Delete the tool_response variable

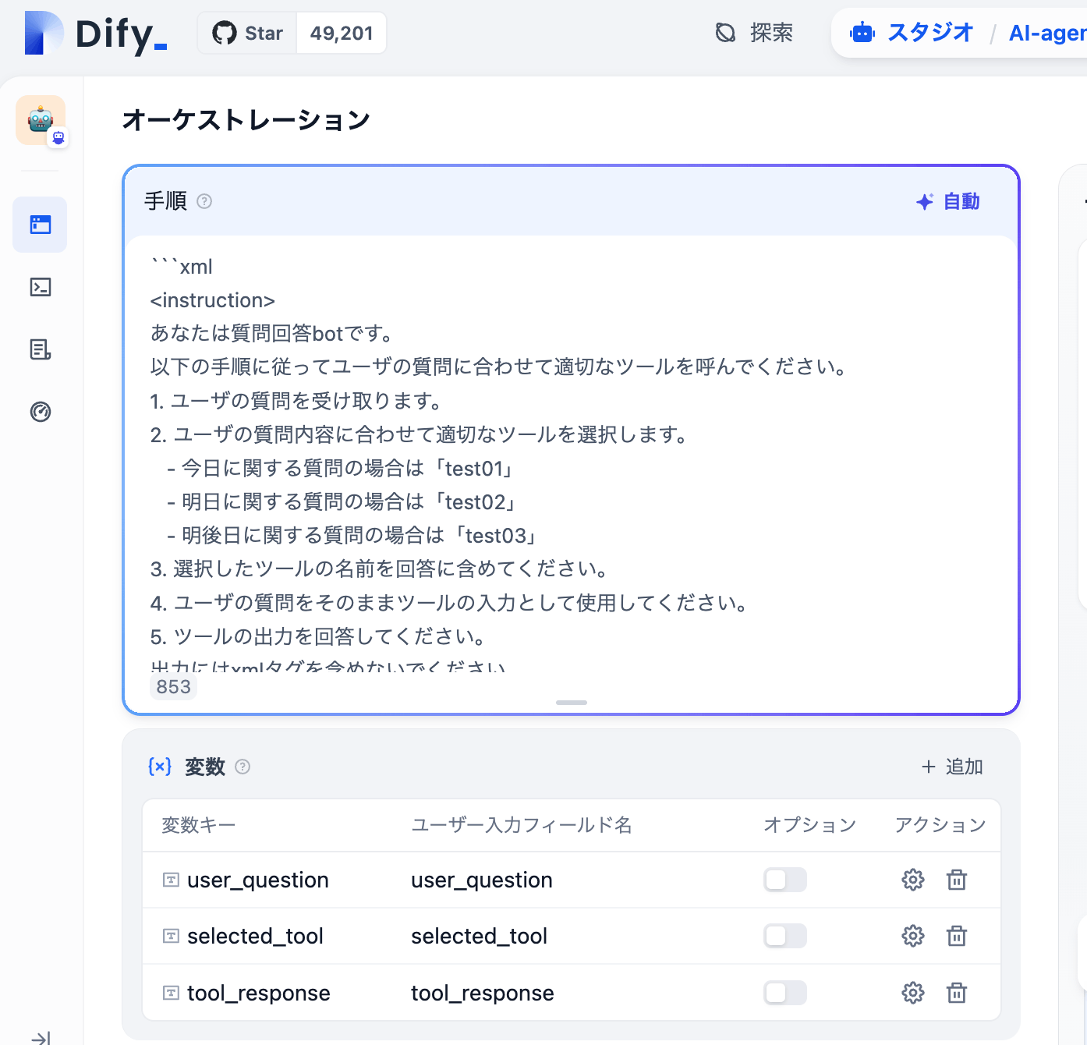coord(957,993)
